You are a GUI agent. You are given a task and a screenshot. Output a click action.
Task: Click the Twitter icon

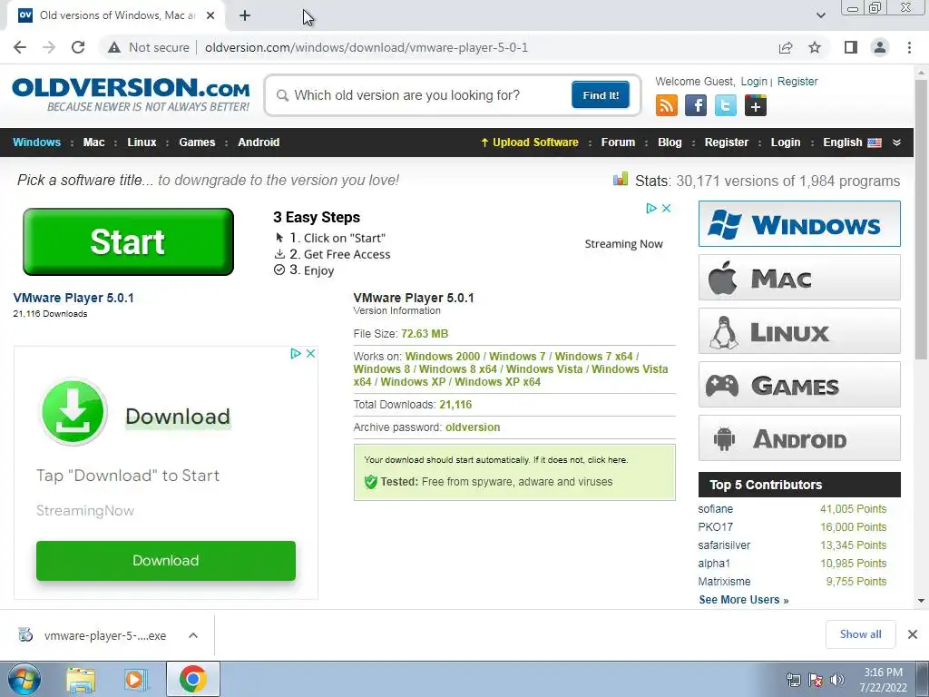pyautogui.click(x=725, y=105)
